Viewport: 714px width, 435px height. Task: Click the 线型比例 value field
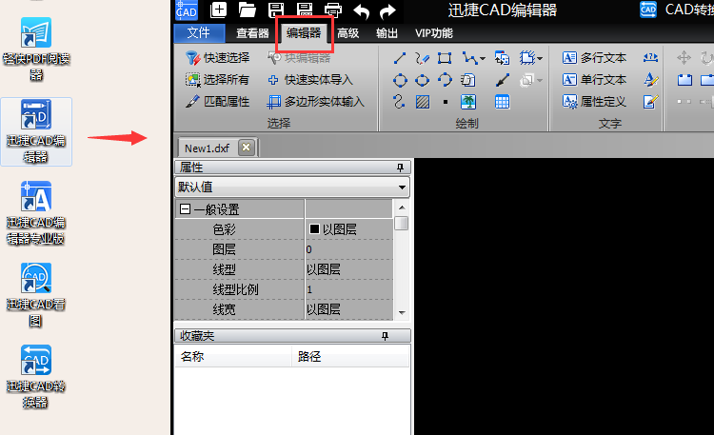click(348, 289)
